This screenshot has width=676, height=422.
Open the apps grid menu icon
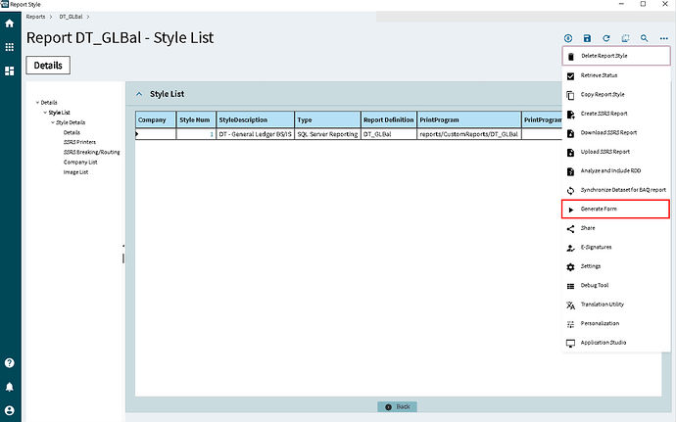tap(10, 47)
